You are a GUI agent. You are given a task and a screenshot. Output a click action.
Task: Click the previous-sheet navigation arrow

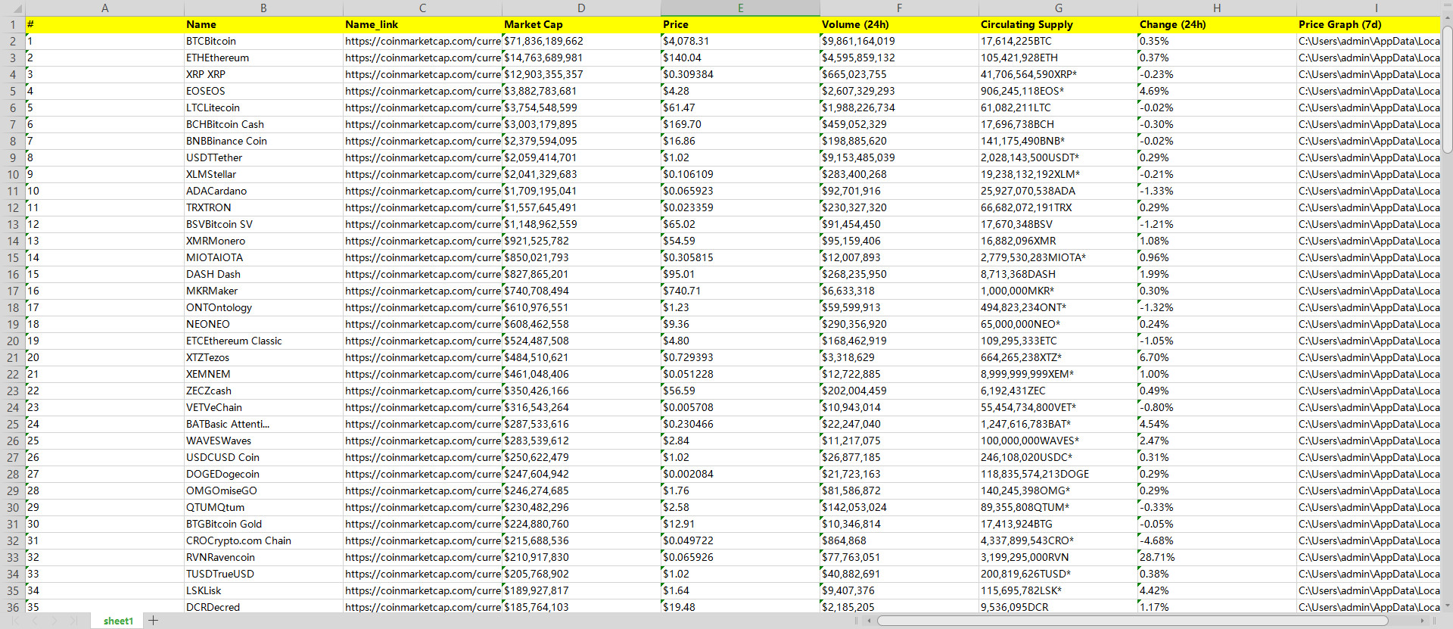[35, 621]
